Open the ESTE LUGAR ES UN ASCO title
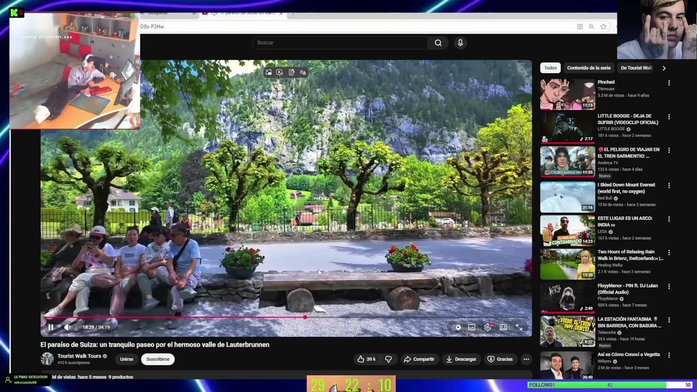Screen dimensions: 697x392 tap(625, 222)
